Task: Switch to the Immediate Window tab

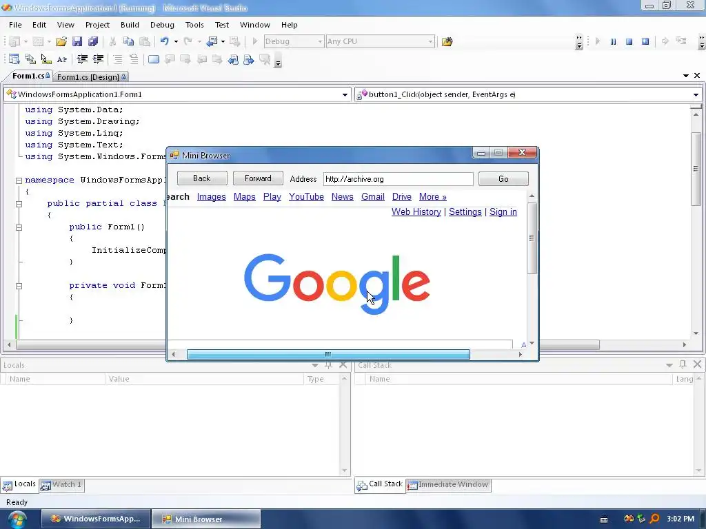Action: click(x=448, y=484)
